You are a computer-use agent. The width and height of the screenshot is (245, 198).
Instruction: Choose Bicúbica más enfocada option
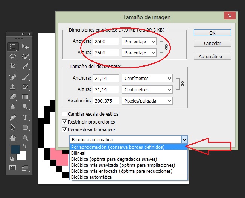click(x=128, y=171)
